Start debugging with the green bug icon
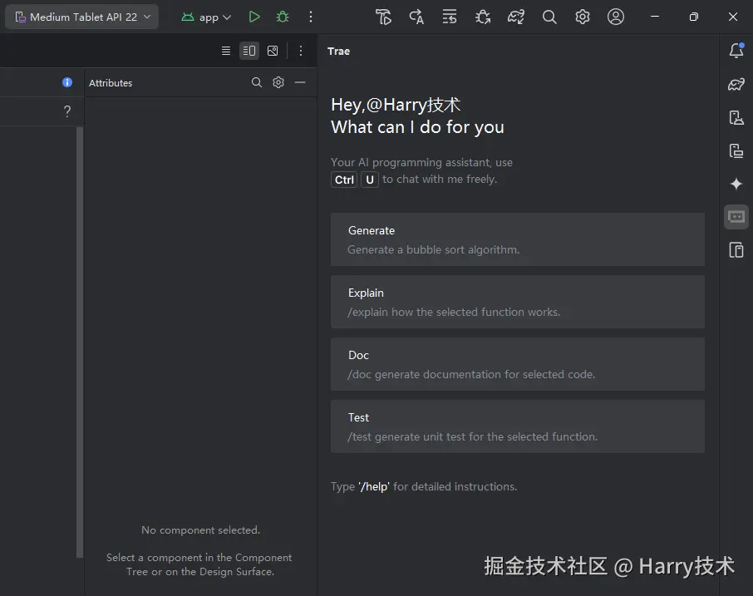Image resolution: width=753 pixels, height=596 pixels. (x=283, y=17)
